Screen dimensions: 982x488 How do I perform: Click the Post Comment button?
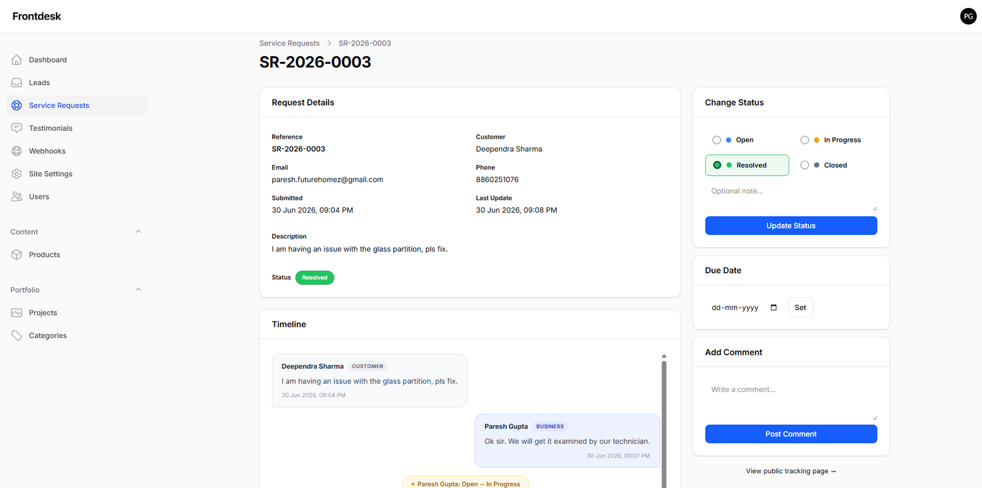pyautogui.click(x=791, y=434)
